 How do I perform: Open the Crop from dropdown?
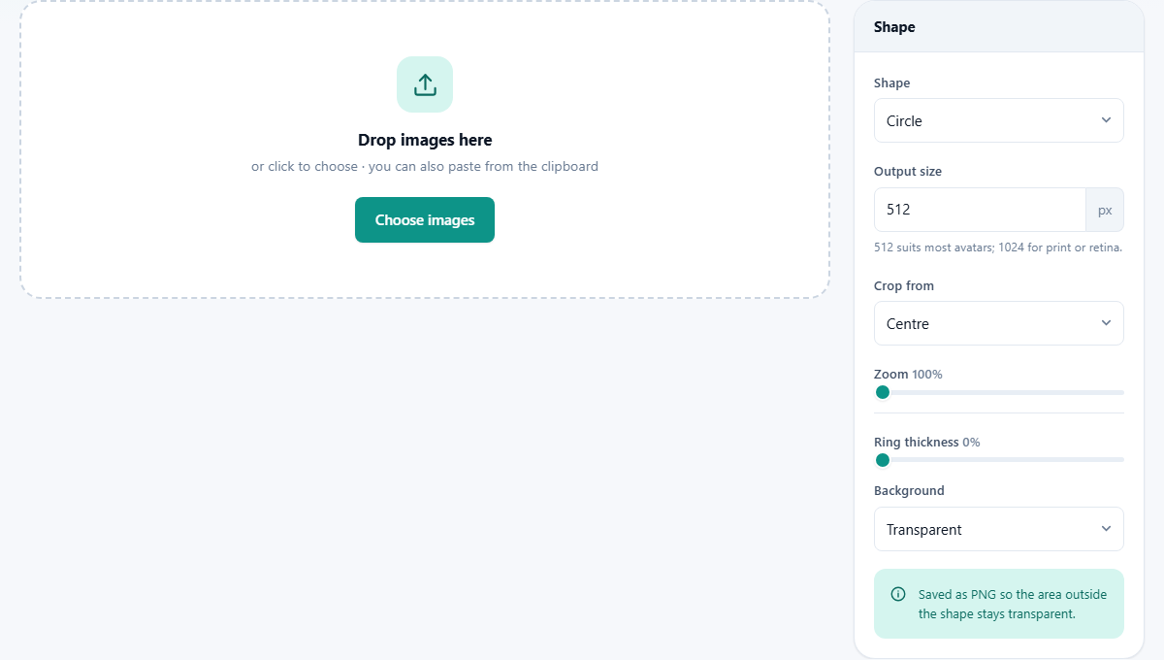click(999, 323)
